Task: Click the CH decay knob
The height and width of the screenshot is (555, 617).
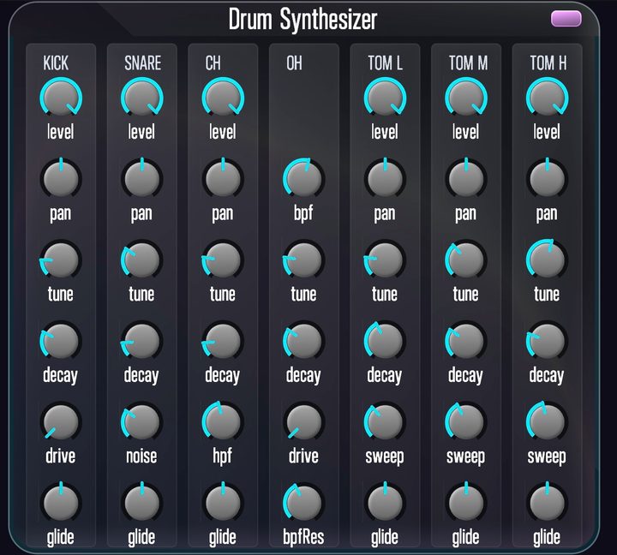Action: [x=223, y=341]
